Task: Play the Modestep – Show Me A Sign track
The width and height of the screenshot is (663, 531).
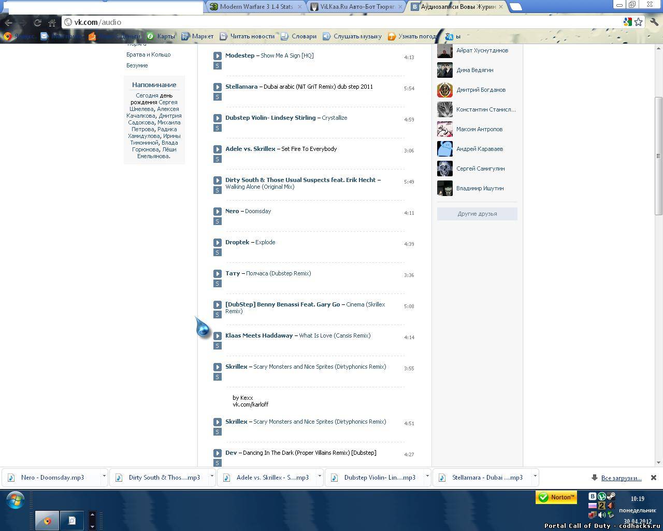Action: click(x=218, y=56)
